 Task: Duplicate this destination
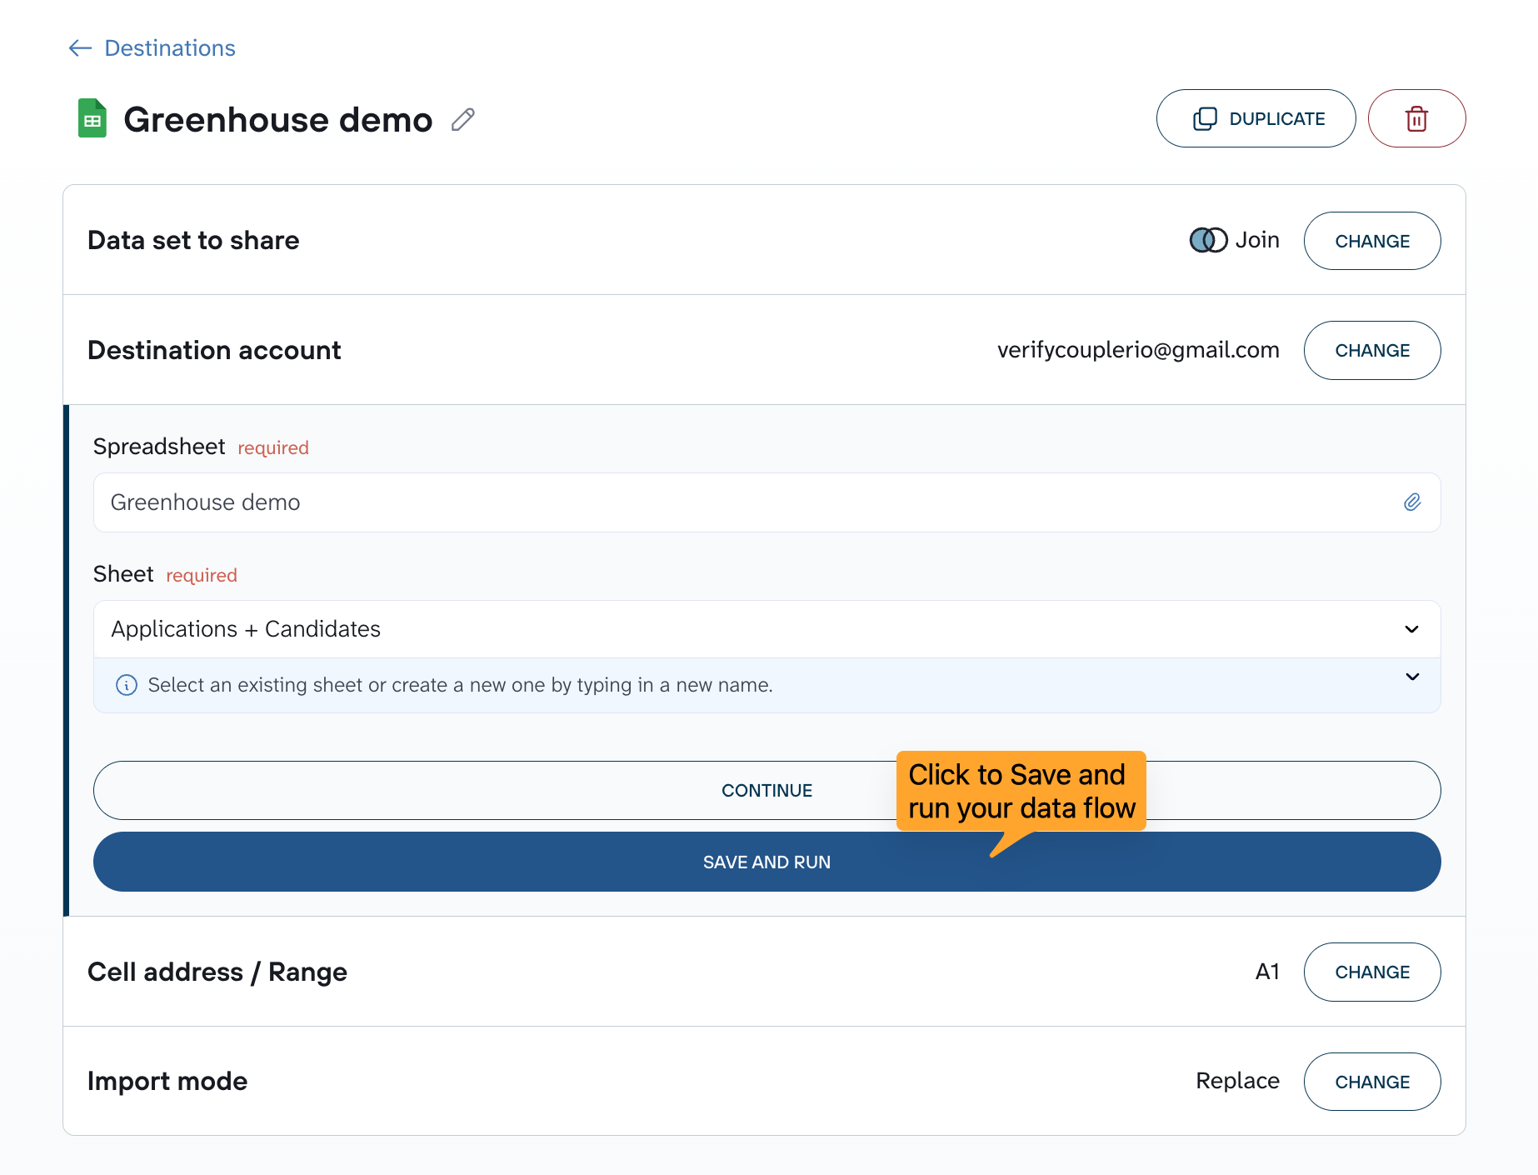click(x=1256, y=118)
